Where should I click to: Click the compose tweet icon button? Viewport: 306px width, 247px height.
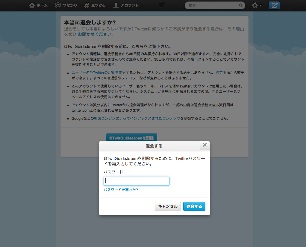click(274, 5)
